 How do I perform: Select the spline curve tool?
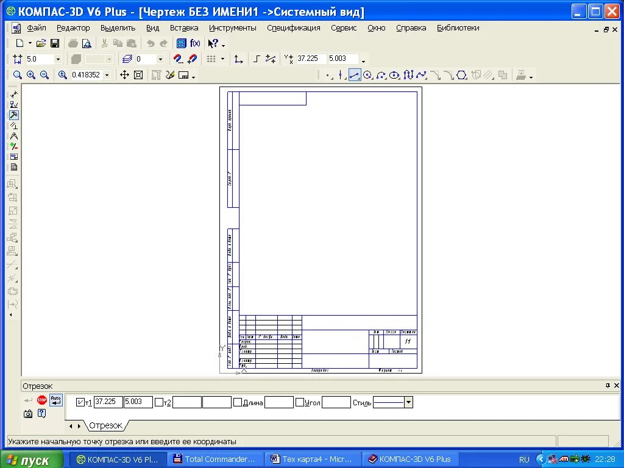click(422, 75)
